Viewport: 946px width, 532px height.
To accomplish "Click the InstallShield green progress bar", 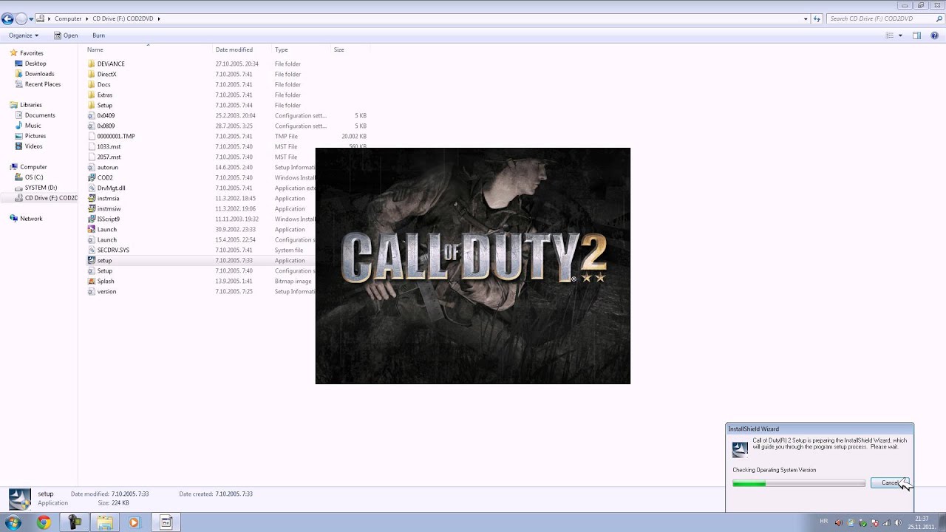I will tap(798, 483).
